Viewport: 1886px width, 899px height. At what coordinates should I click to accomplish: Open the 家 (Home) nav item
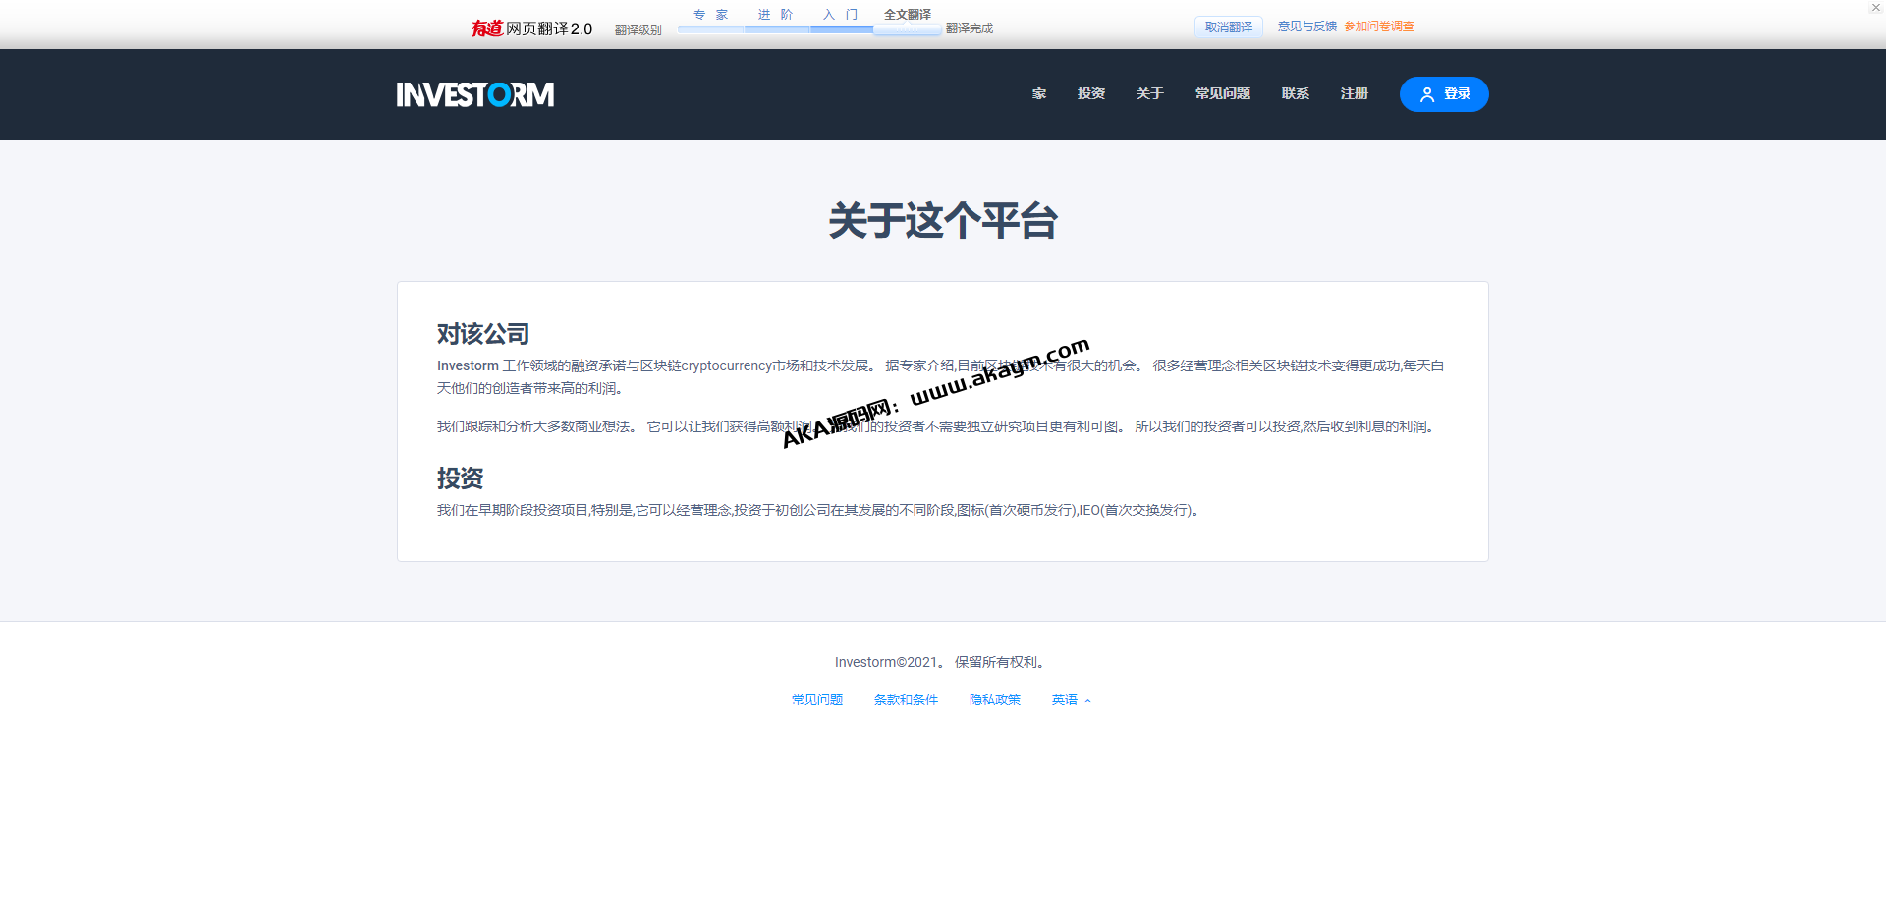tap(1038, 94)
